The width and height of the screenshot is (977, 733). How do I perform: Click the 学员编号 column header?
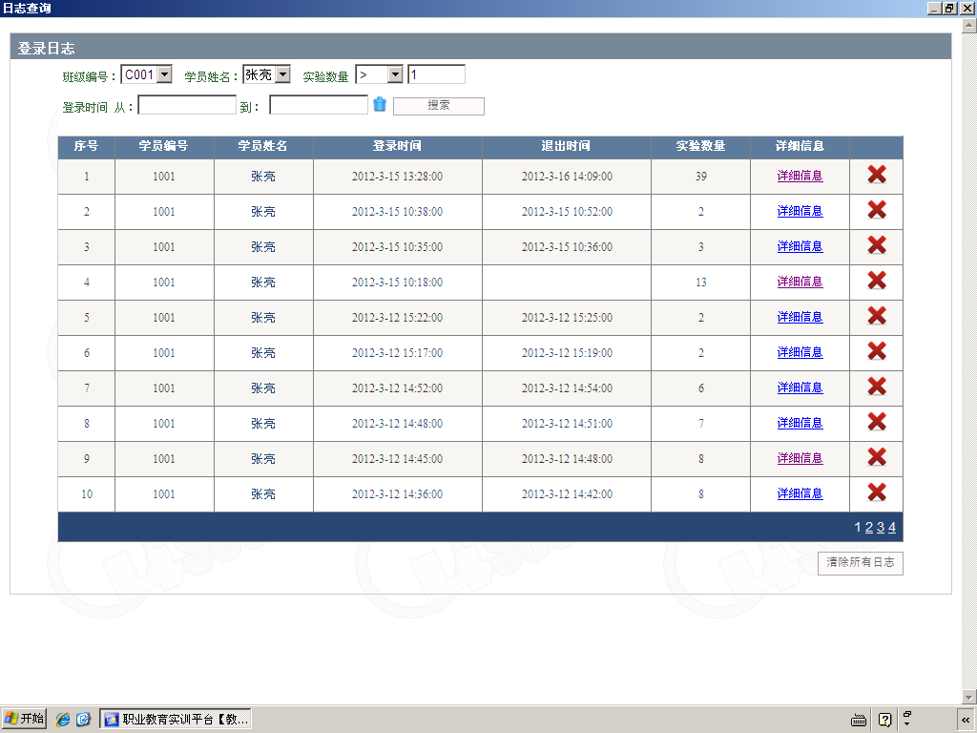164,146
